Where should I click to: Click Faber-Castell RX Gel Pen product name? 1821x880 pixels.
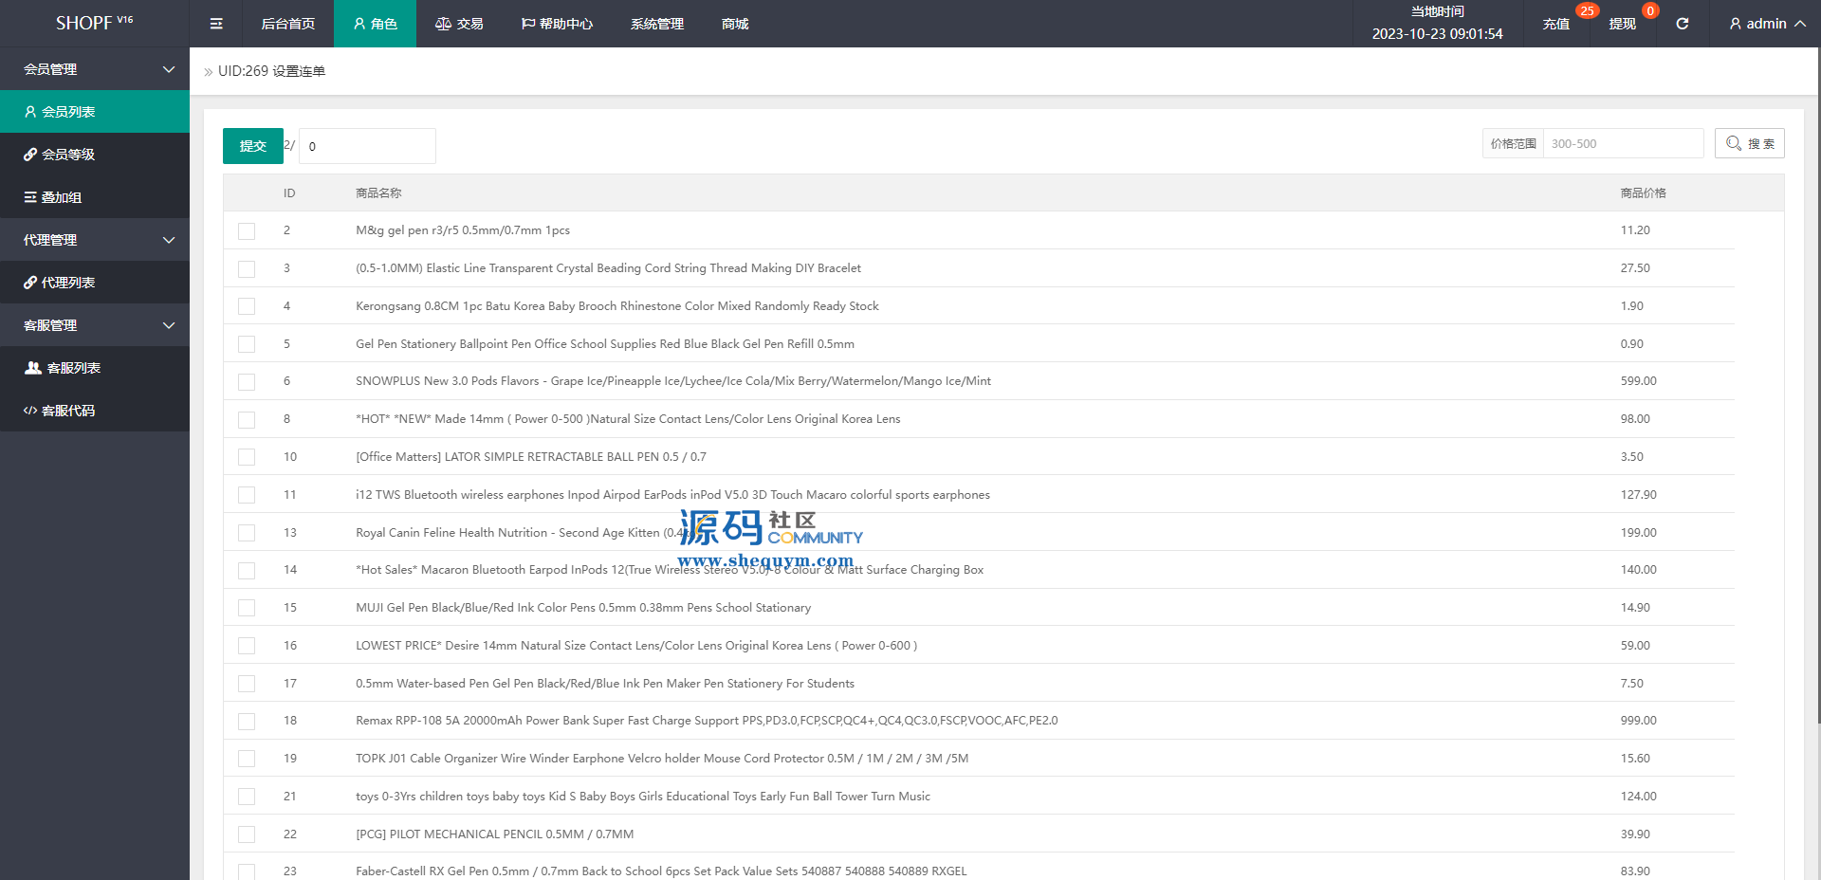tap(661, 871)
